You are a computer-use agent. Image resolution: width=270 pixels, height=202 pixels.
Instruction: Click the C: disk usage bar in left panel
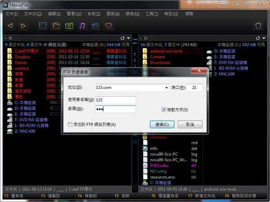point(55,102)
